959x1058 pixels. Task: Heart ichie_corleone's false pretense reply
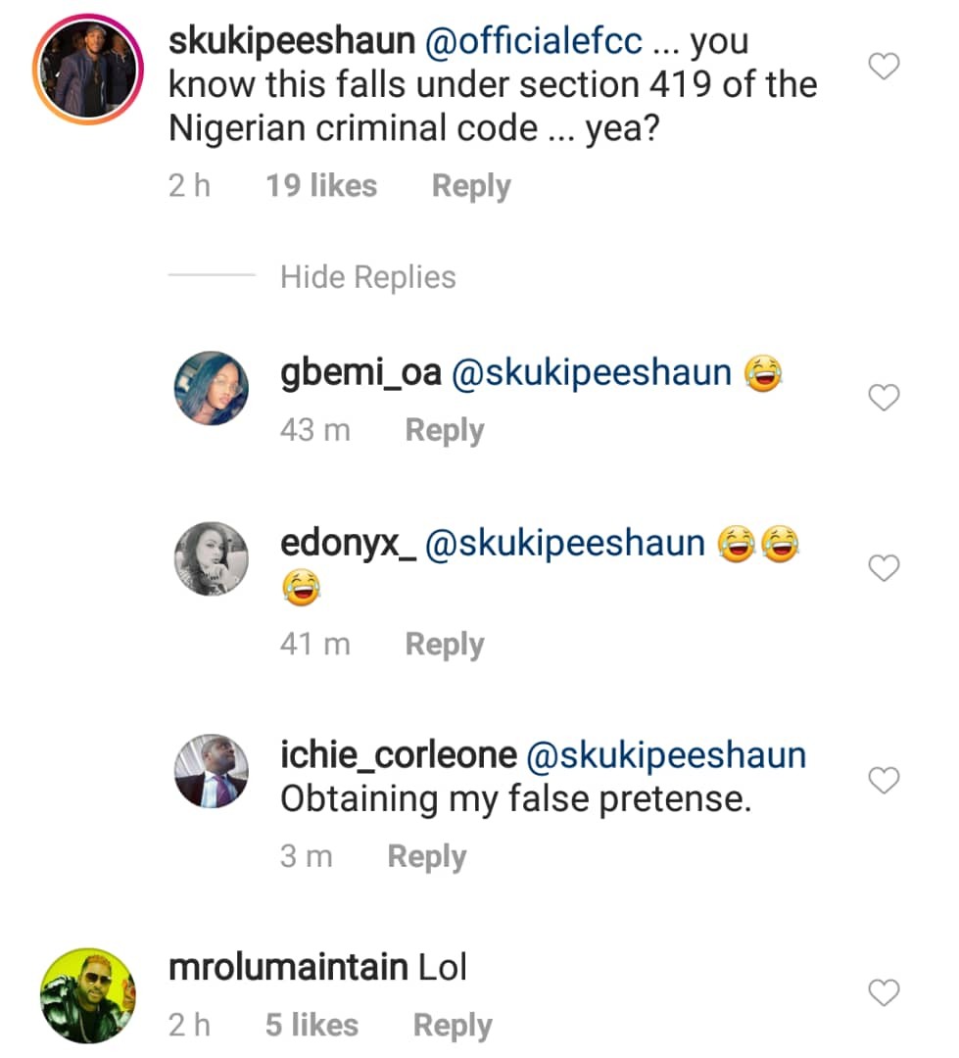885,781
